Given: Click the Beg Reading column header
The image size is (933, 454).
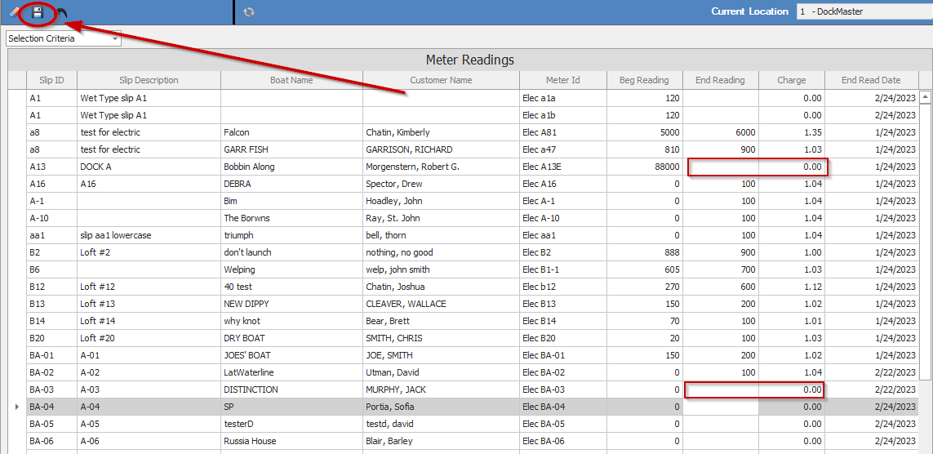Looking at the screenshot, I should [x=644, y=80].
